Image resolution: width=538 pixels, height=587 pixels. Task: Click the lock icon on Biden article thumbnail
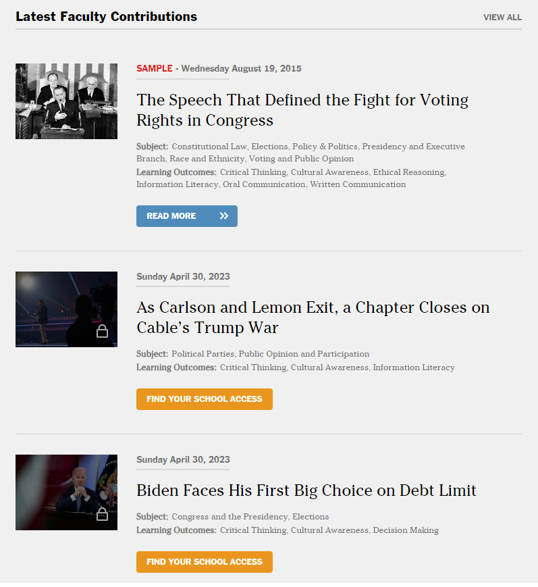[x=102, y=514]
